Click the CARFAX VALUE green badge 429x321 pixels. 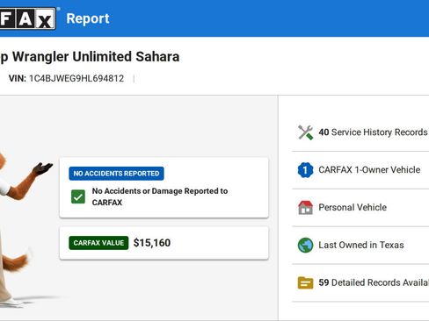click(x=98, y=243)
